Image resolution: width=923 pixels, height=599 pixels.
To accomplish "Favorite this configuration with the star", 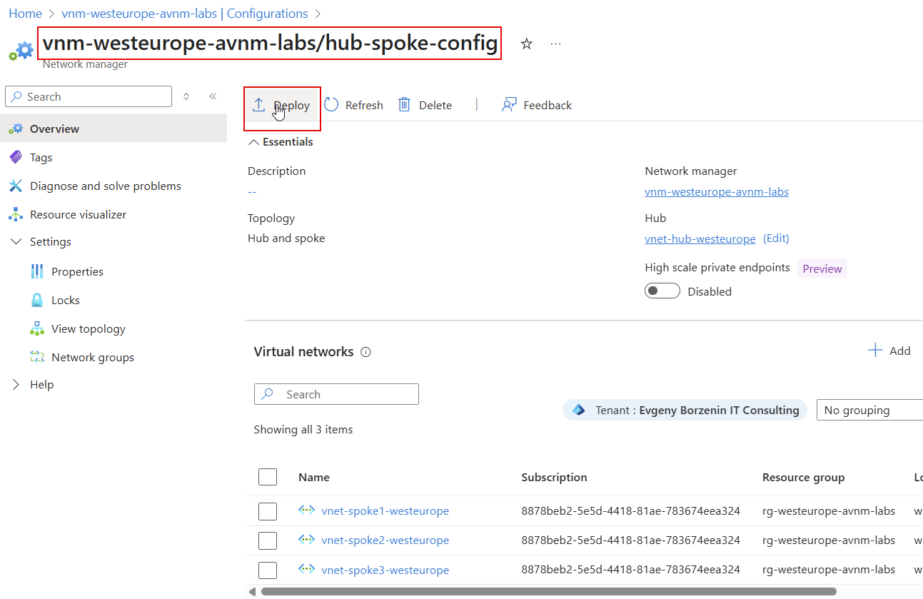I will [526, 44].
